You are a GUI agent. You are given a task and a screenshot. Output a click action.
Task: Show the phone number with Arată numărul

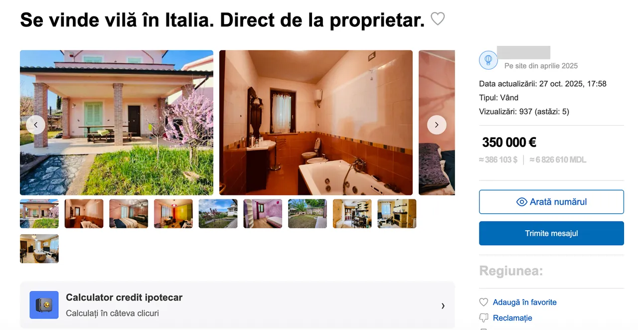(551, 202)
